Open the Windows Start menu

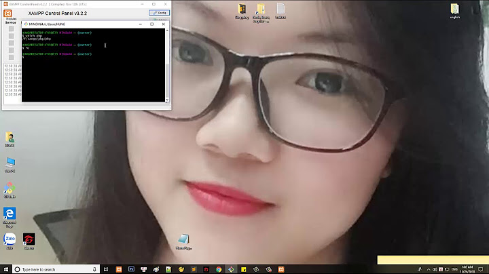coord(6,269)
